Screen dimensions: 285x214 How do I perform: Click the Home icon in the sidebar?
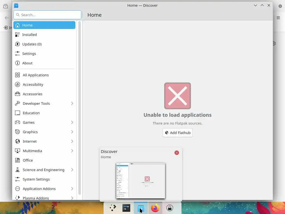18,25
